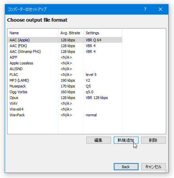Click the 削除 (Delete) button

pyautogui.click(x=153, y=140)
